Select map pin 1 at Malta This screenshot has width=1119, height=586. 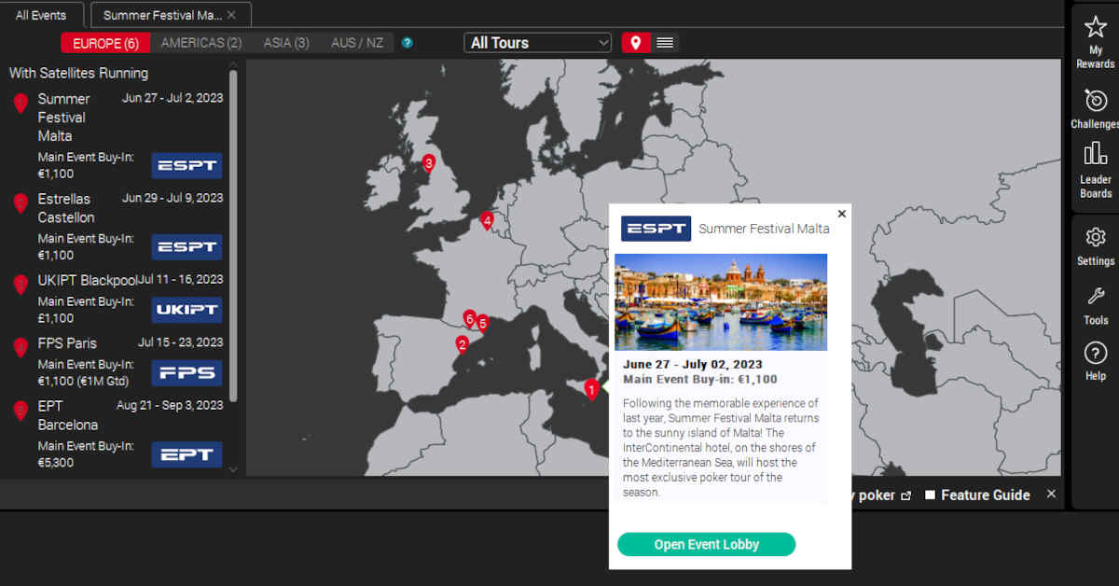[x=590, y=389]
